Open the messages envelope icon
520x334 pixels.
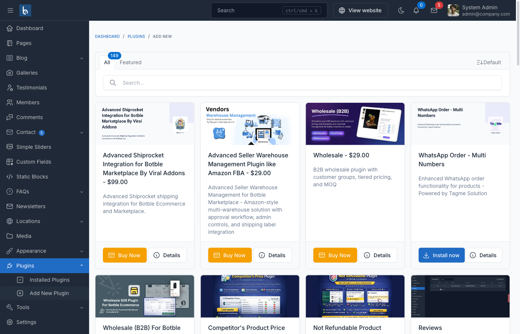pyautogui.click(x=434, y=10)
